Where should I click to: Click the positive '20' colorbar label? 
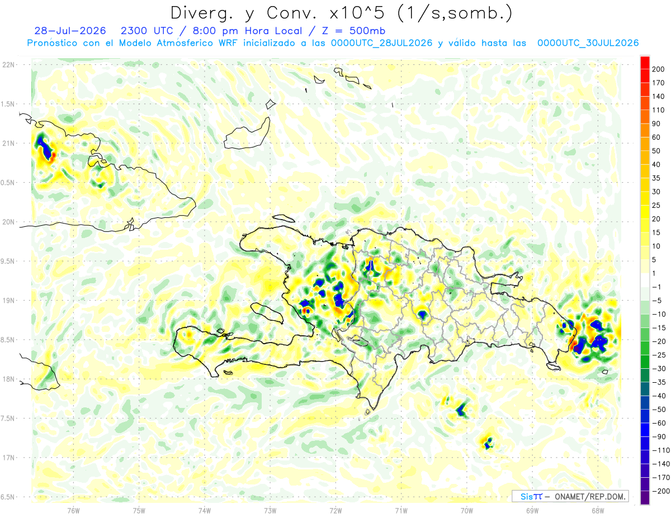pos(656,219)
